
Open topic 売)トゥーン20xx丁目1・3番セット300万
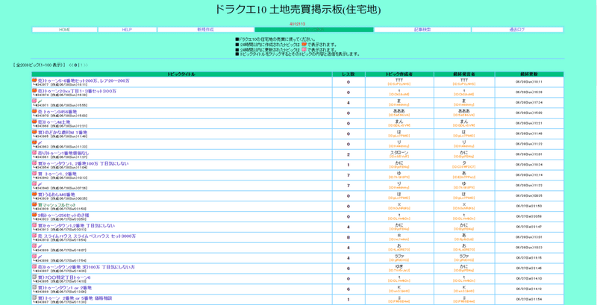tap(77, 91)
